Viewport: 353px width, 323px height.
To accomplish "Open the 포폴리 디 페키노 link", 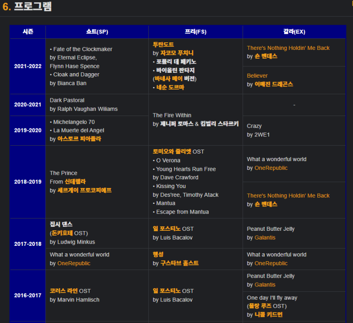I will point(176,61).
